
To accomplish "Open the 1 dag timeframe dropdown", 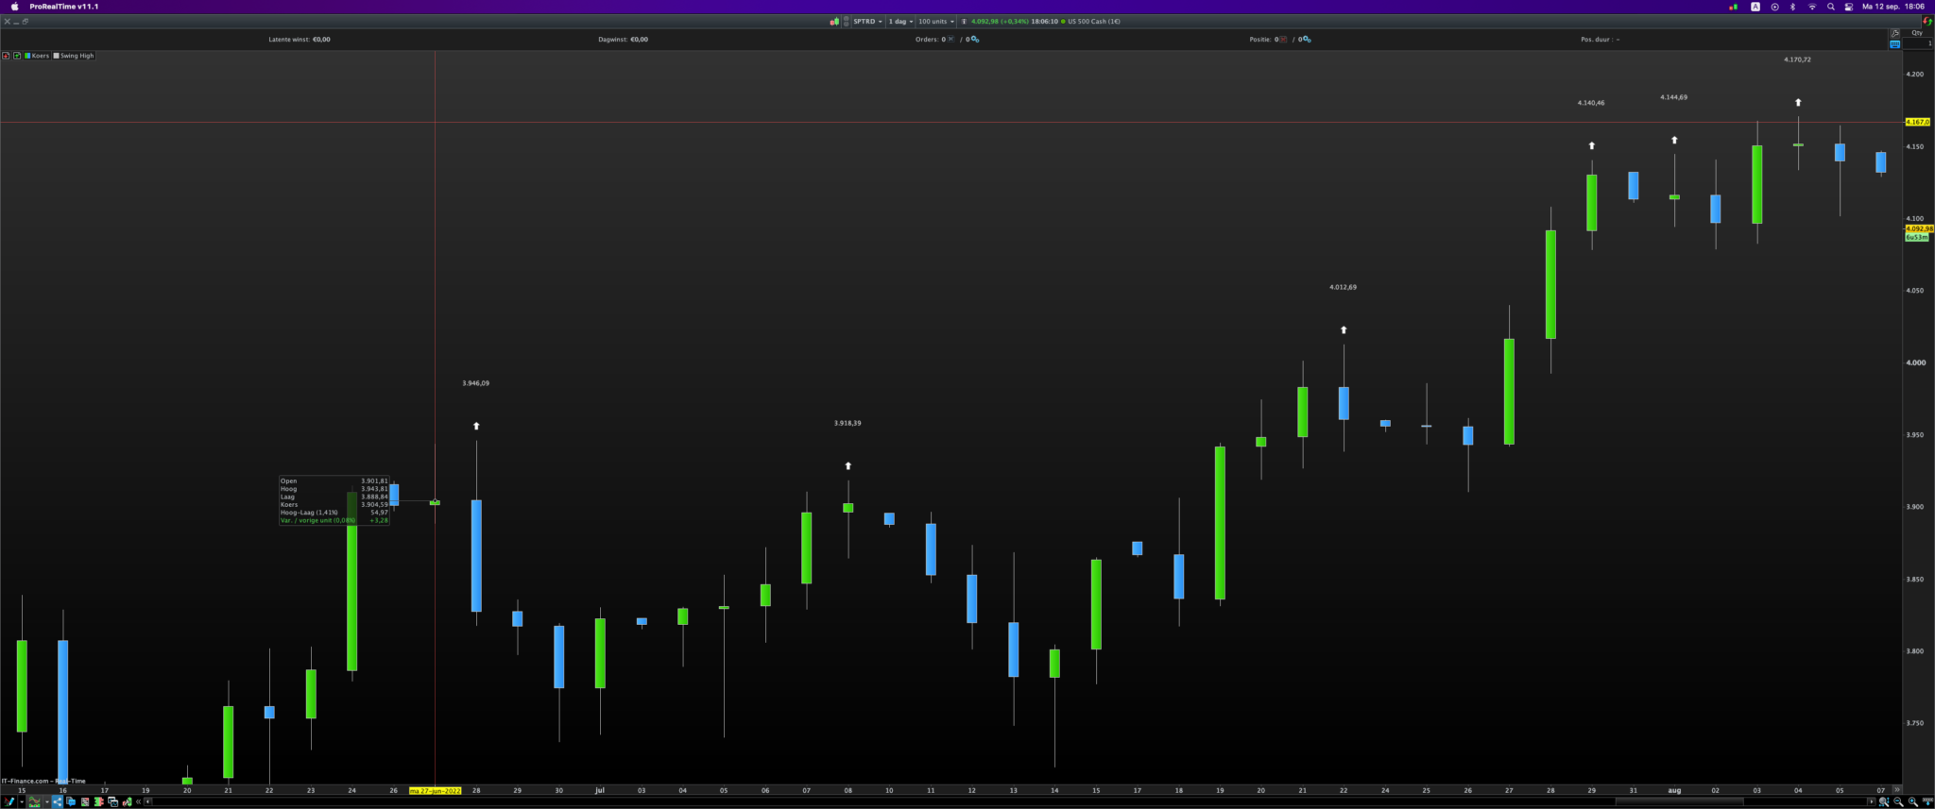I will 900,21.
